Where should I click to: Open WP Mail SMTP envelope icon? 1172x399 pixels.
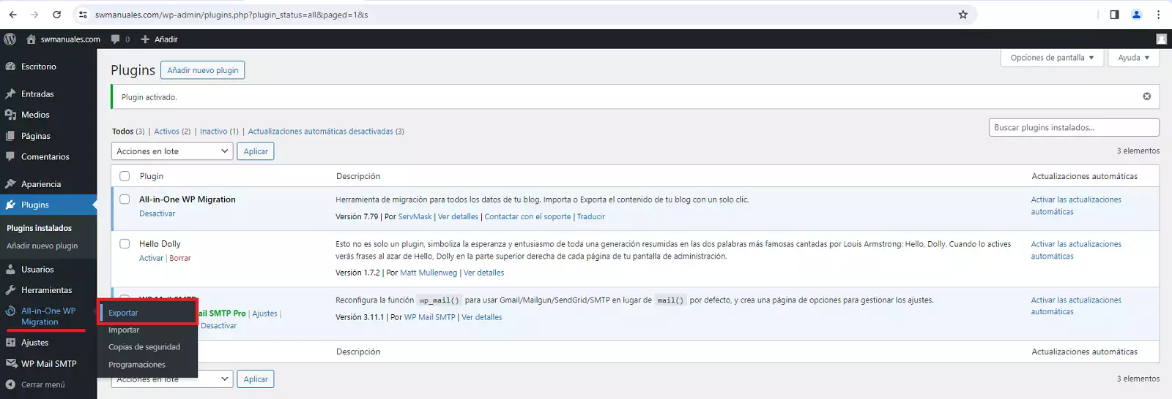pos(10,363)
